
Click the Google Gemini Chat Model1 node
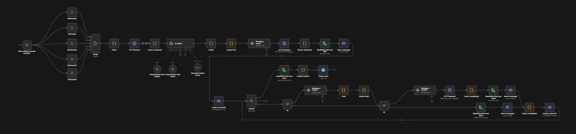157,69
